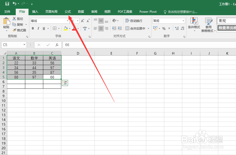Viewport: 236px width, 155px height.
Task: Click the 复制 (Copy) button
Action: [18, 24]
